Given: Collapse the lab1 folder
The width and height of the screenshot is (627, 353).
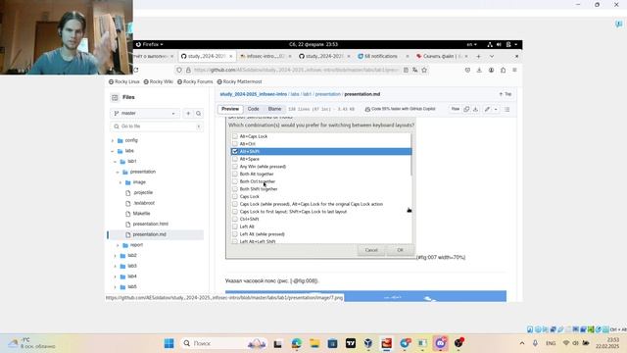Looking at the screenshot, I should point(116,161).
